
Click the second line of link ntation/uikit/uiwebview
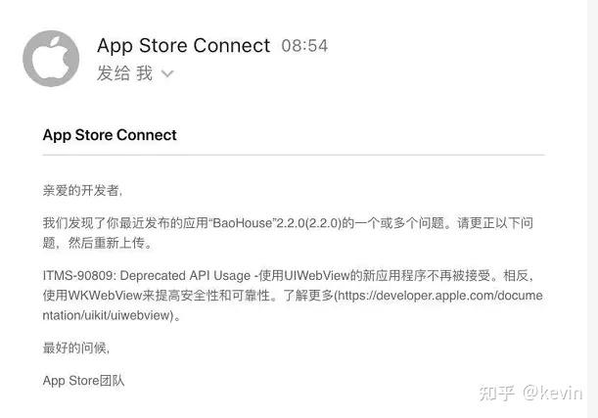coord(108,315)
